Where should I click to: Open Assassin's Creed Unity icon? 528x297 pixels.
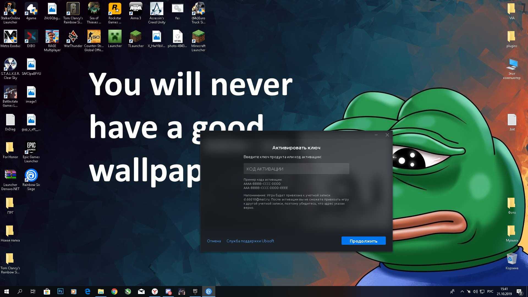pos(156,13)
